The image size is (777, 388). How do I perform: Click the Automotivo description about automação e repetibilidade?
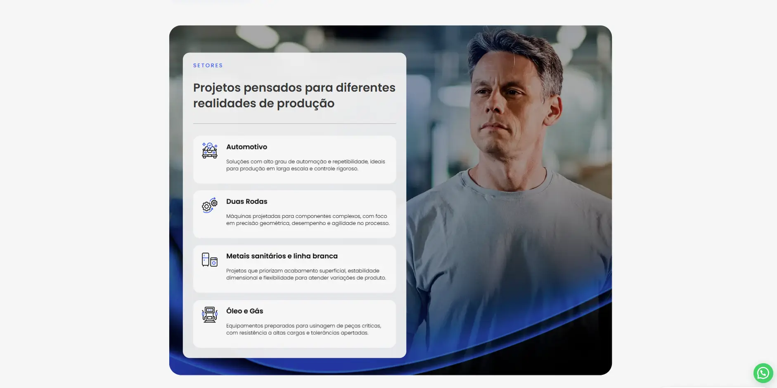pyautogui.click(x=305, y=165)
